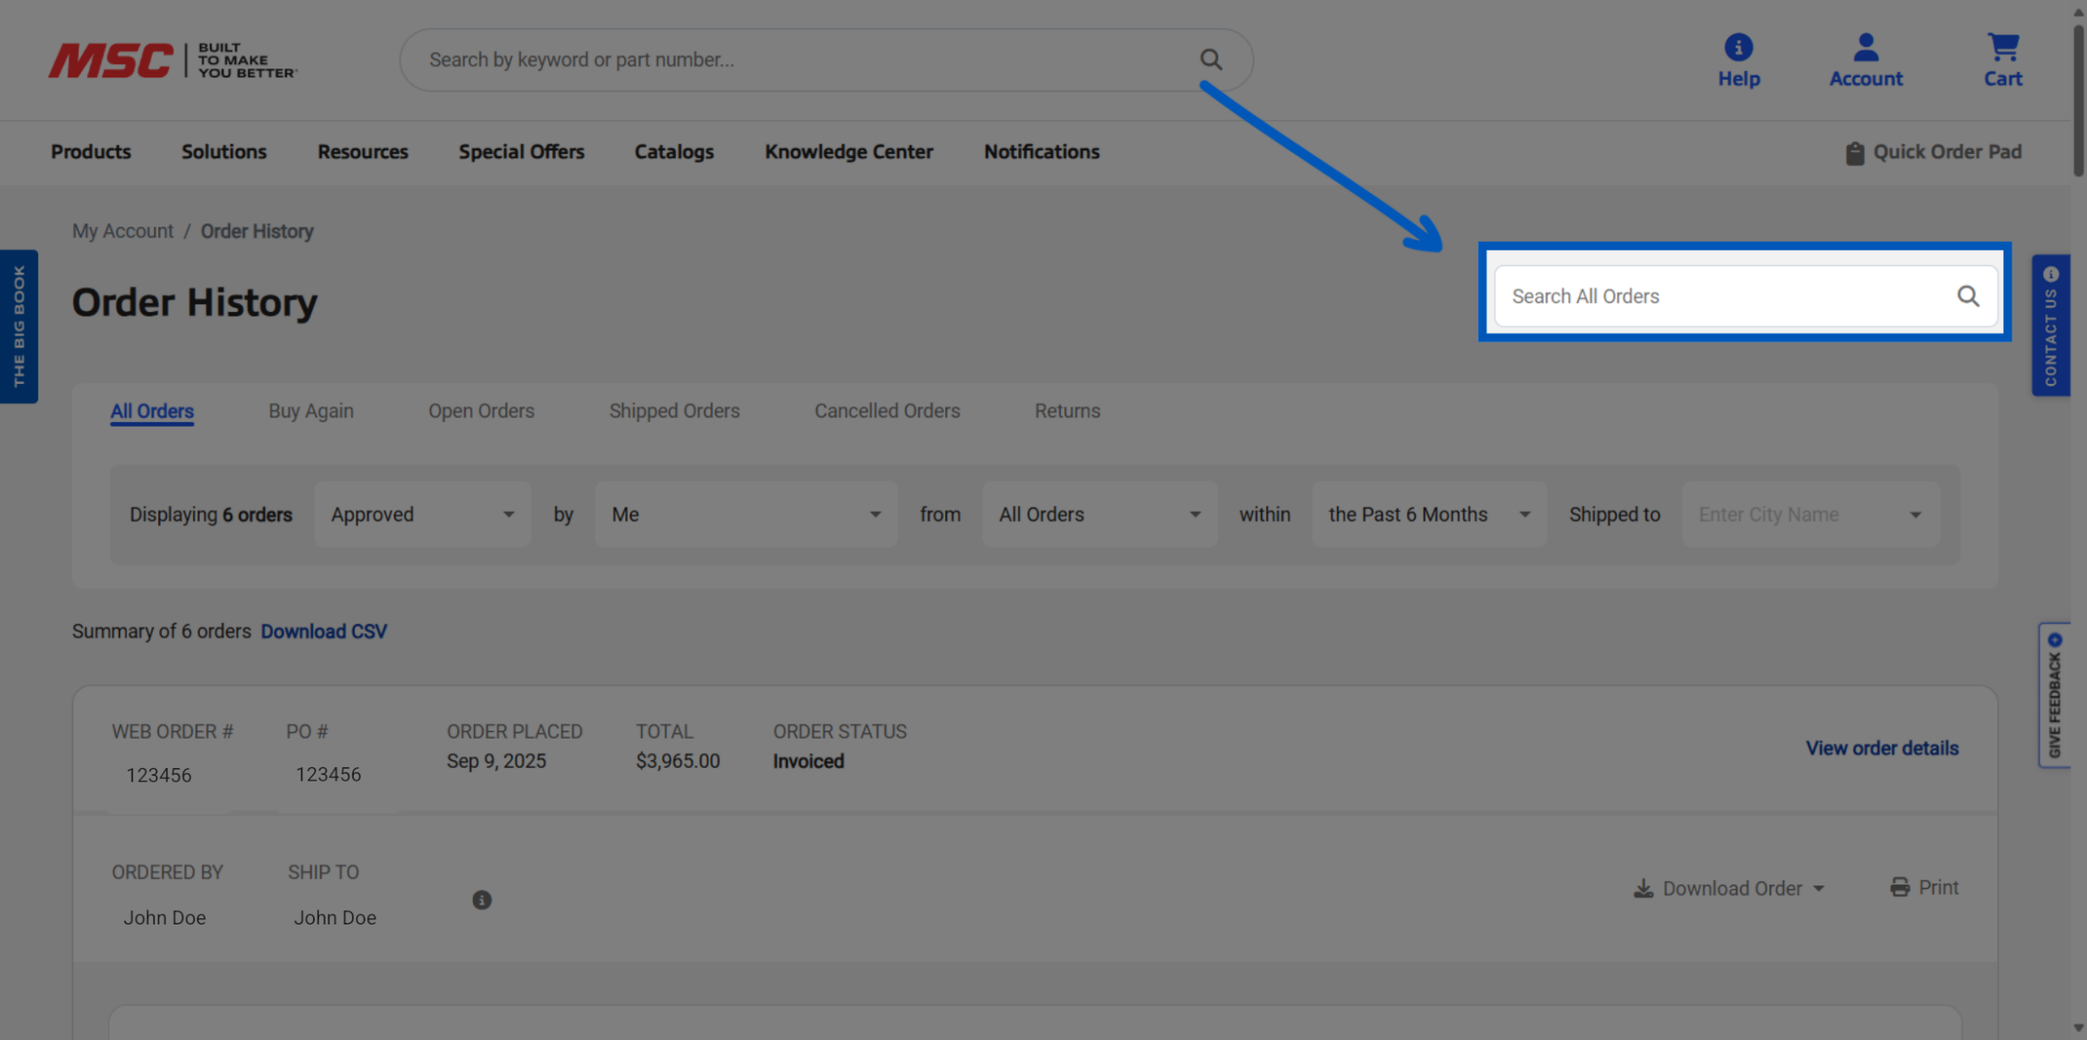Image resolution: width=2087 pixels, height=1040 pixels.
Task: Click the Download CSV link
Action: [x=324, y=631]
